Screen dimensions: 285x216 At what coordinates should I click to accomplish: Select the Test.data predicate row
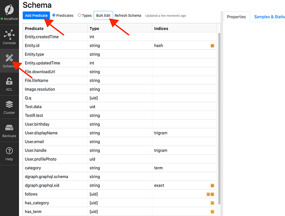120,107
